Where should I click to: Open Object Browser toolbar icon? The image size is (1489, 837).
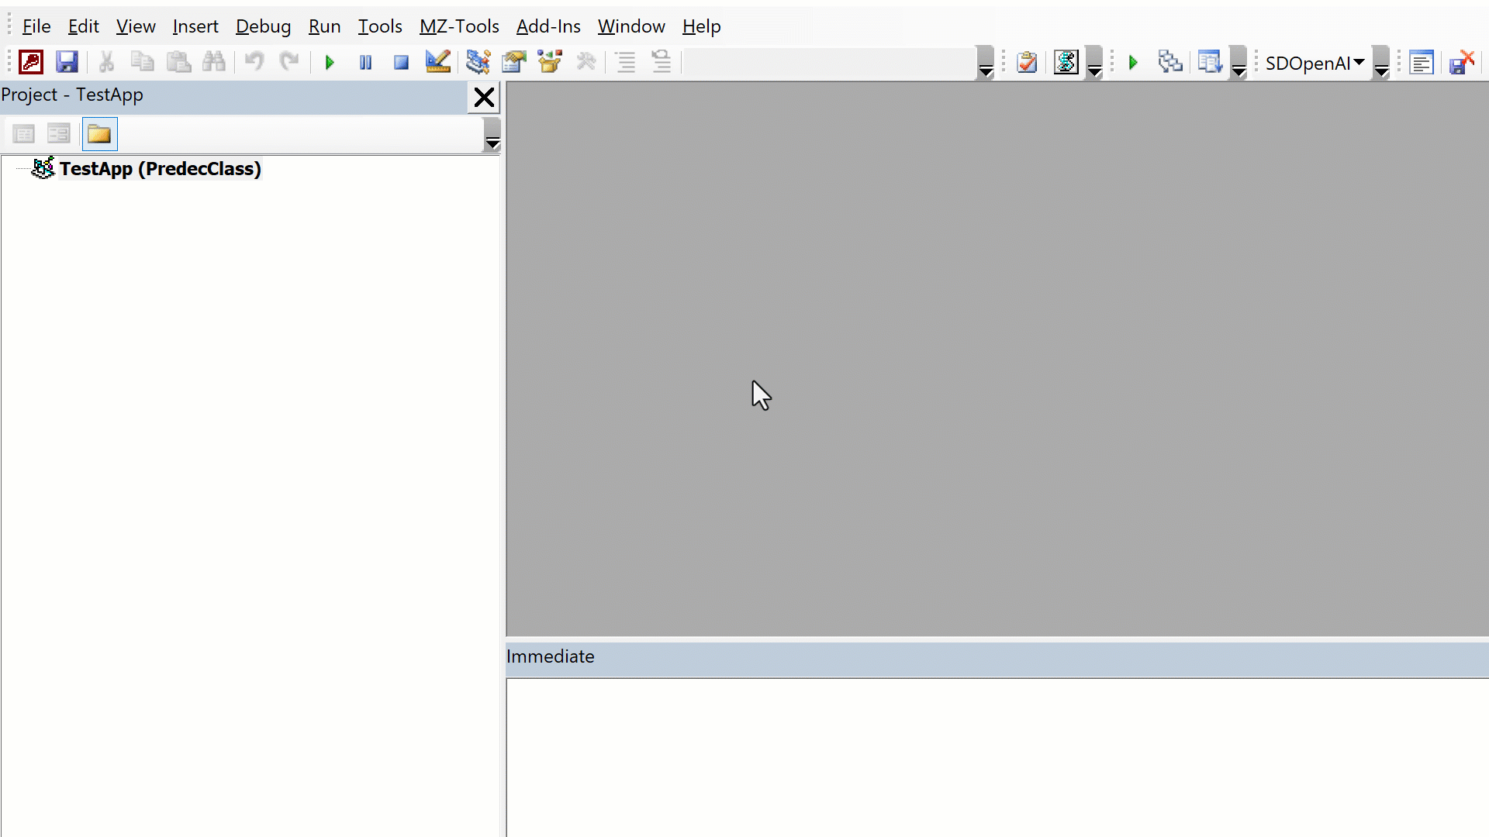tap(550, 62)
